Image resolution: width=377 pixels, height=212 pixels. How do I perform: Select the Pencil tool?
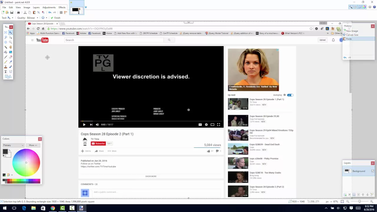click(x=6, y=62)
